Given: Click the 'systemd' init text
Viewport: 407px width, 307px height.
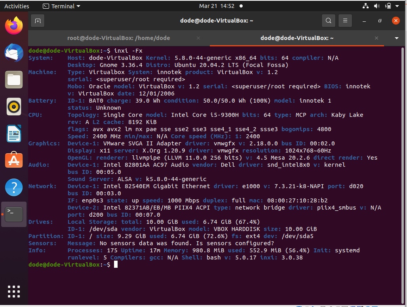Looking at the screenshot, I should tap(347, 250).
